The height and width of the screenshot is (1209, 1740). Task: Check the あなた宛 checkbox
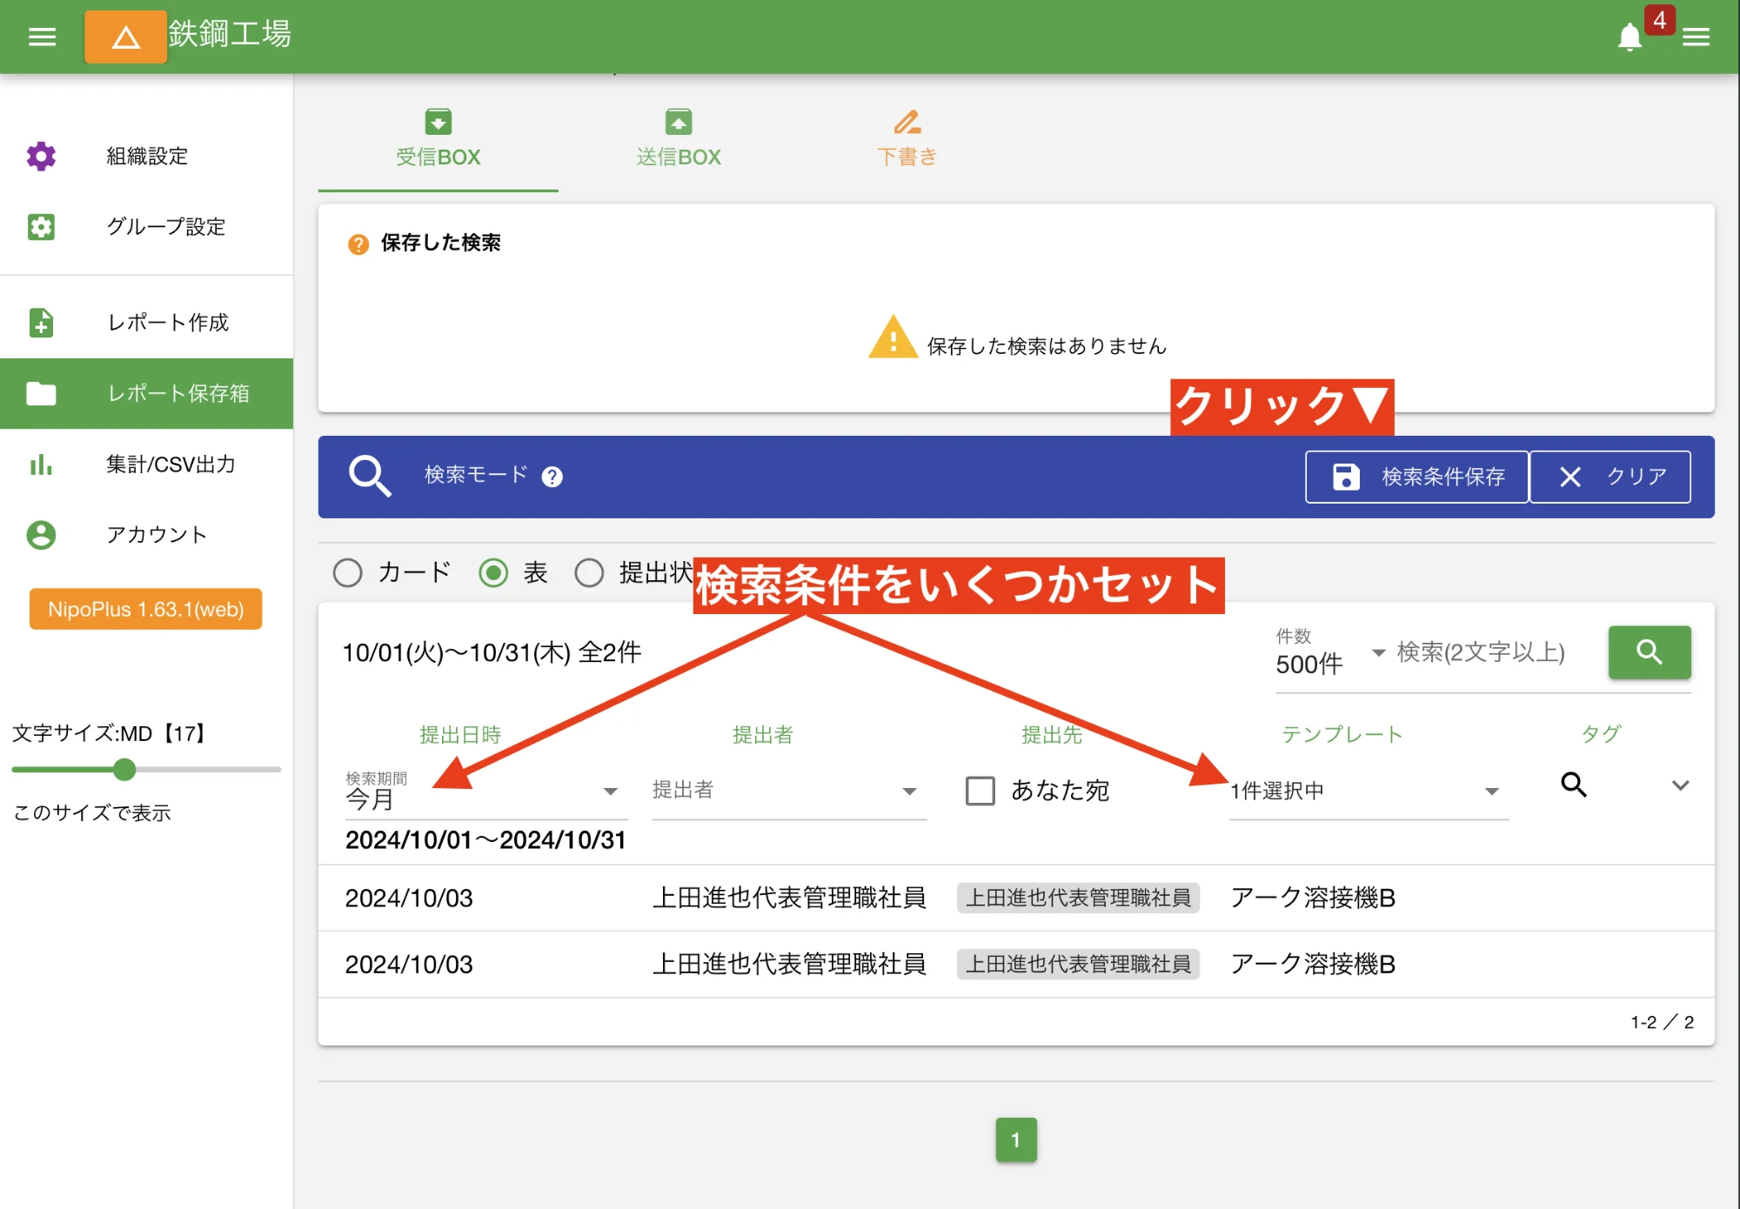click(980, 791)
